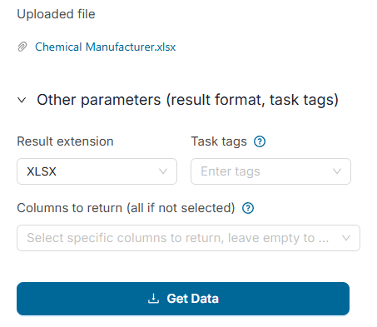Screen dimensions: 377x327
Task: Open the Select specific columns field
Action: [188, 238]
